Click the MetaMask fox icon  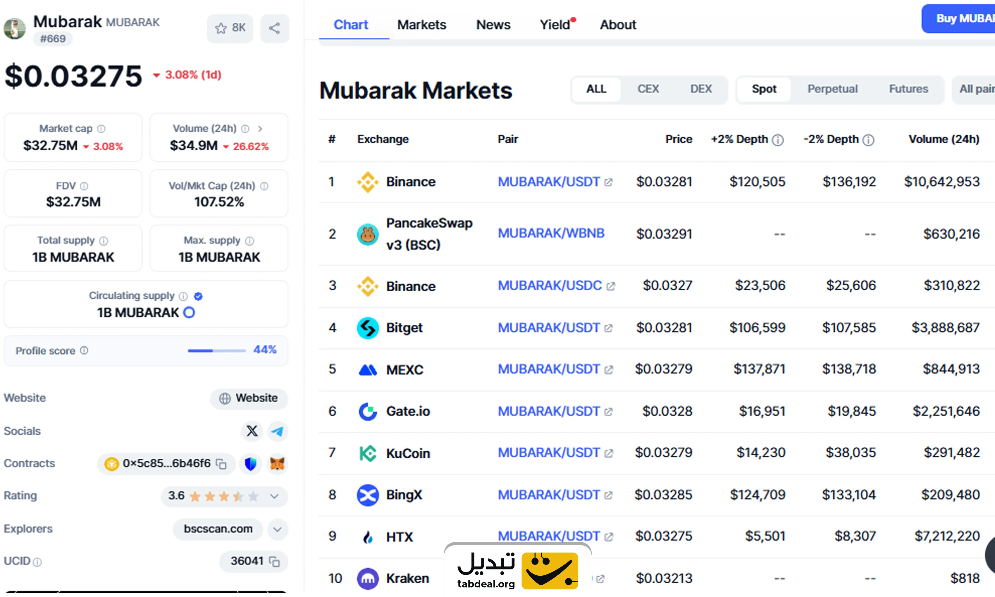pos(278,464)
